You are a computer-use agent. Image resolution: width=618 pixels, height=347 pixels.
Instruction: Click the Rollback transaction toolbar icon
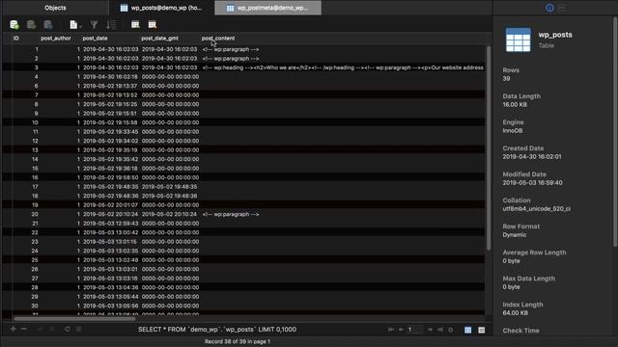[48, 25]
